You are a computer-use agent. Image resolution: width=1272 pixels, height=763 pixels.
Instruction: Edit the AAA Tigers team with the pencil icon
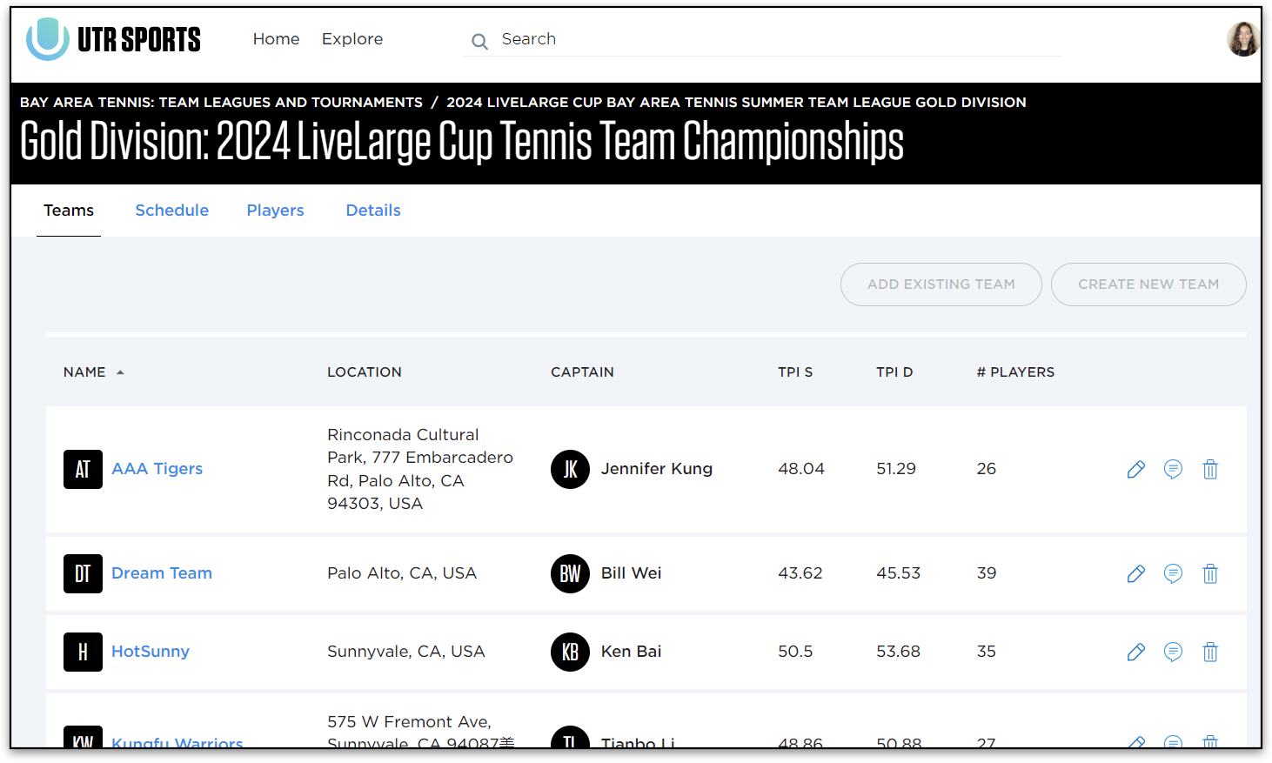(1135, 469)
